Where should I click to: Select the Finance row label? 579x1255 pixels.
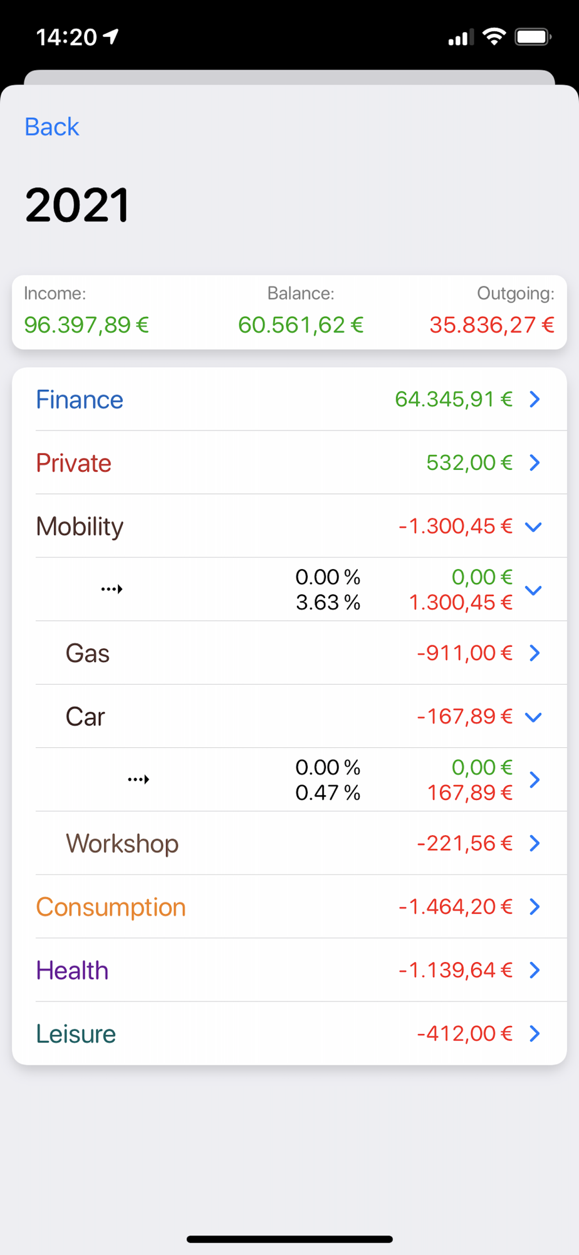click(80, 400)
